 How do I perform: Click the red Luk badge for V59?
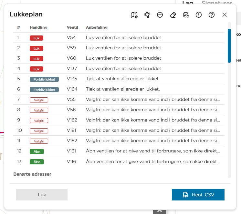[37, 48]
